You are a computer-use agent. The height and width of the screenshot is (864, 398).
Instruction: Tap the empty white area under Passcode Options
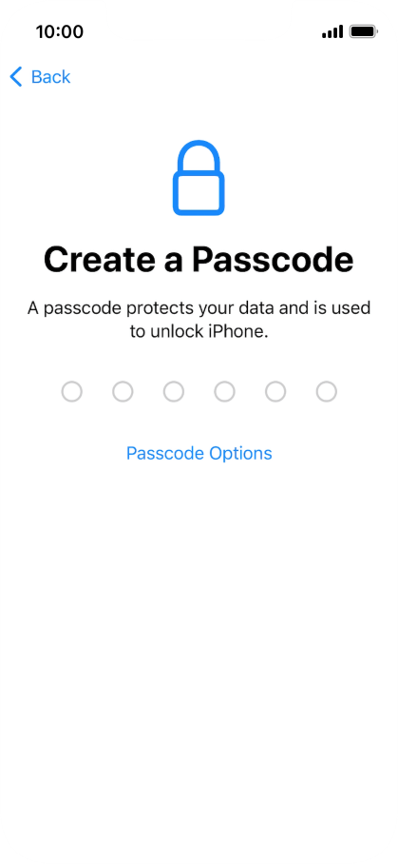coord(199,634)
